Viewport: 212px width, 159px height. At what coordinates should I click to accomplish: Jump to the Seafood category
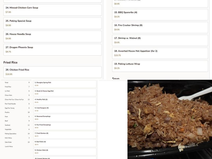coord(7,125)
